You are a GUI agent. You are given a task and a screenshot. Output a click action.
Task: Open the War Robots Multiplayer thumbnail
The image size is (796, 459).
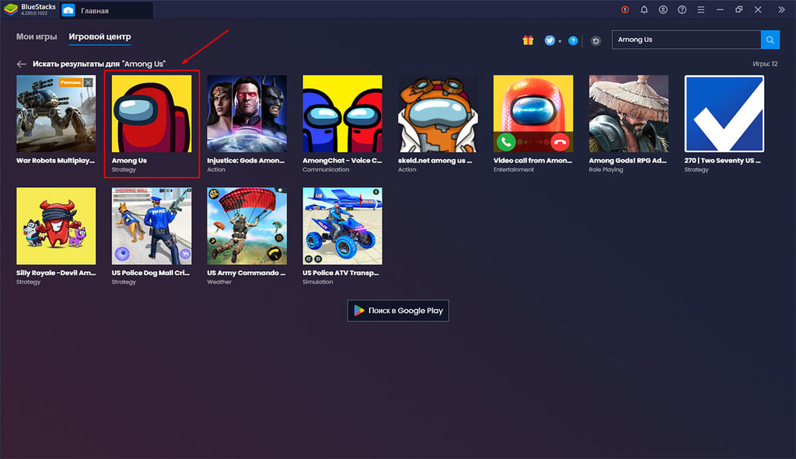pos(56,113)
